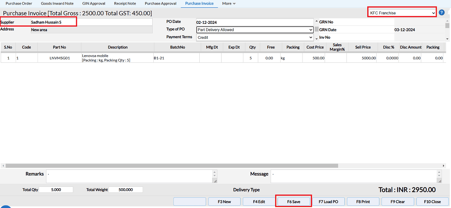The height and width of the screenshot is (208, 451).
Task: Click the Remarks text area
Action: click(132, 176)
